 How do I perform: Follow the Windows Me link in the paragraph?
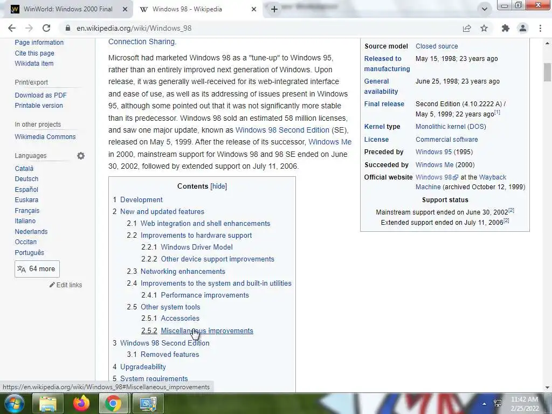tap(330, 142)
